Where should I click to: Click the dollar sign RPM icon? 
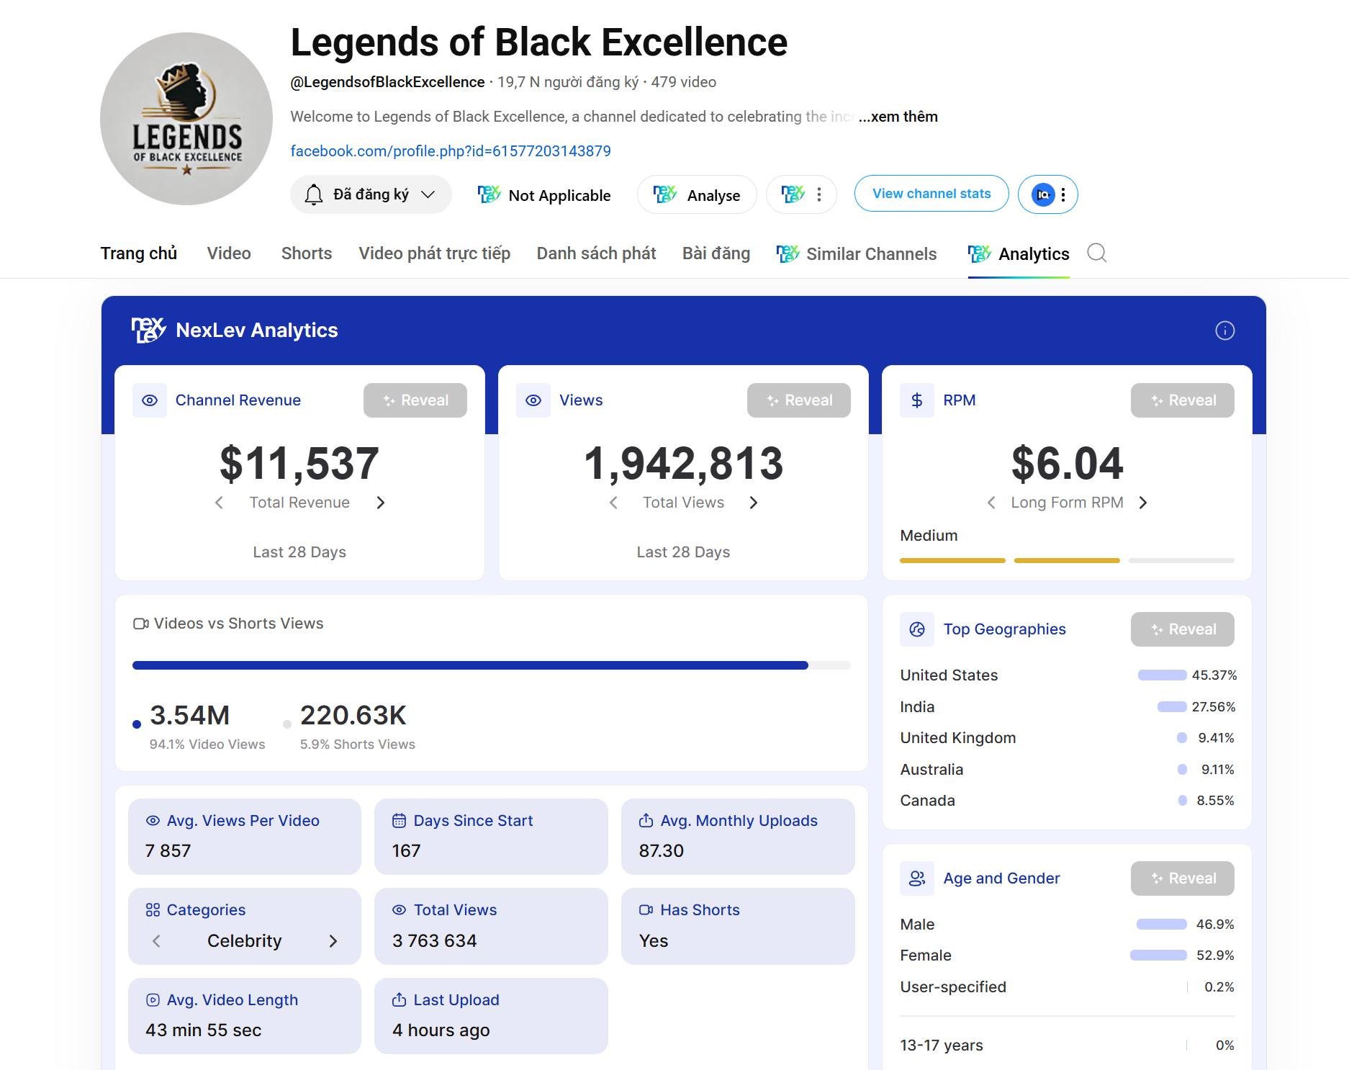(917, 400)
